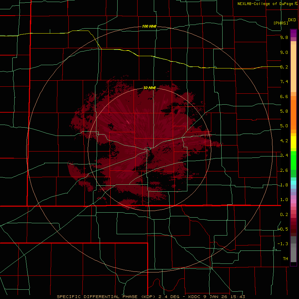Pick the bright green color bar segment
This screenshot has width=299, height=299.
293,160
